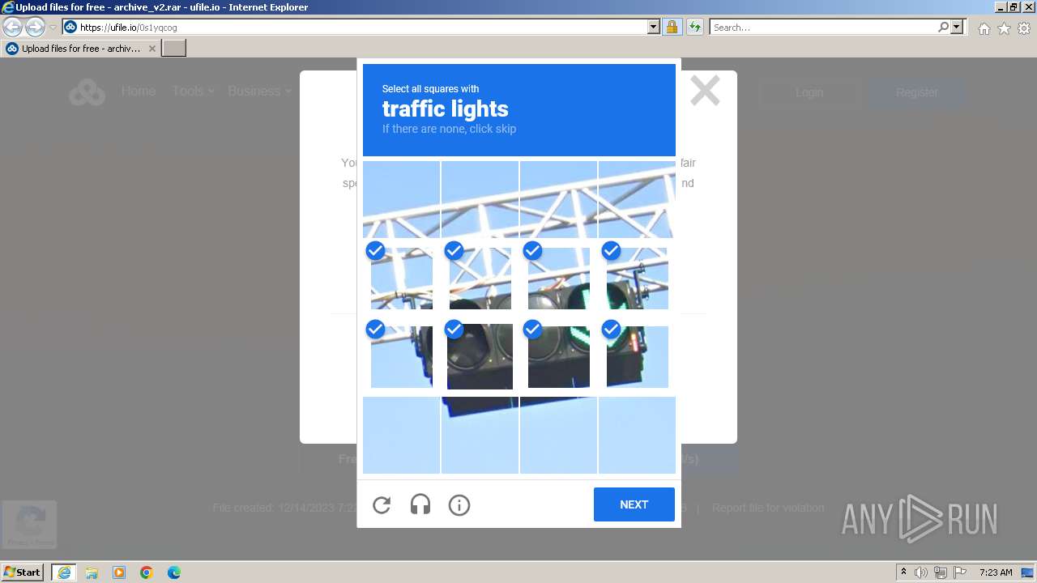Deselect second-row first captcha tile
Image resolution: width=1037 pixels, height=583 pixels.
pos(401,278)
